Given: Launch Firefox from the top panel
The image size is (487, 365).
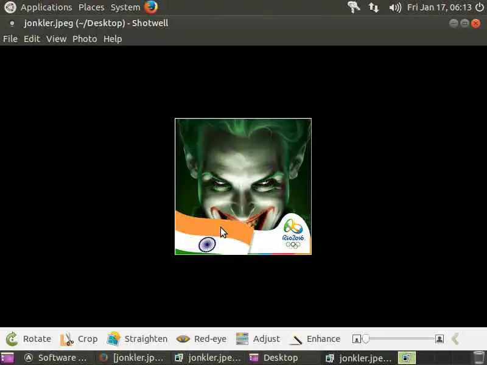Looking at the screenshot, I should [x=151, y=7].
